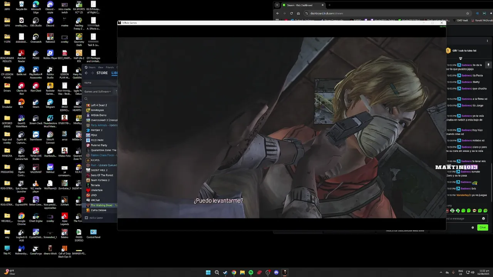The width and height of the screenshot is (493, 277).
Task: Open the Friends menu in Steam
Action: pyautogui.click(x=110, y=67)
